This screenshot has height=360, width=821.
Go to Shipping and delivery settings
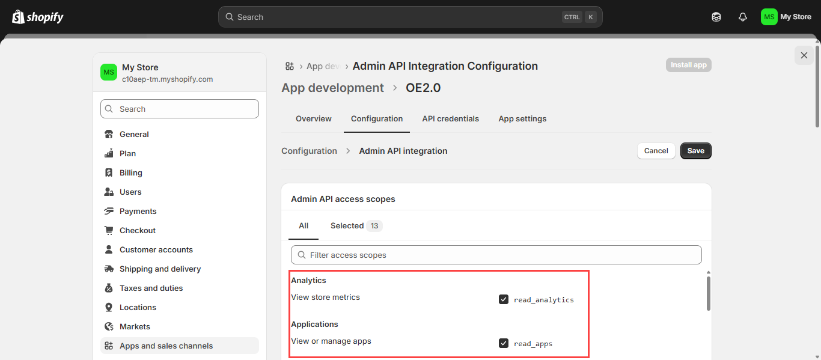[160, 269]
